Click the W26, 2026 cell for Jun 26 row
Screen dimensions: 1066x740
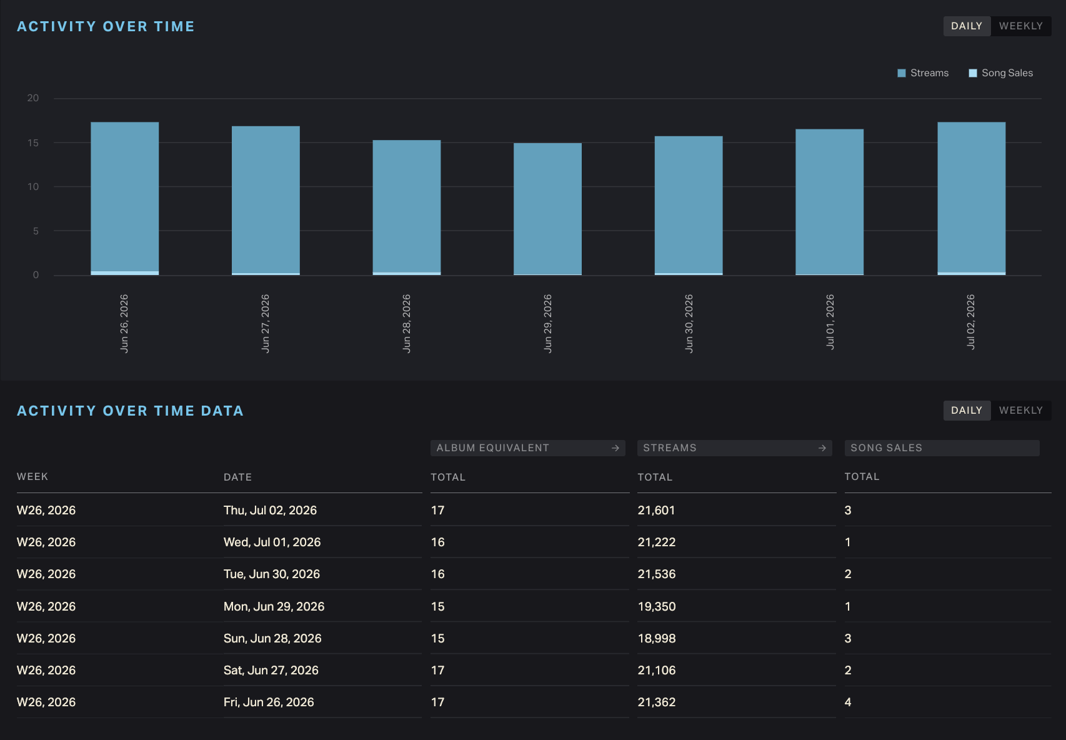[46, 702]
